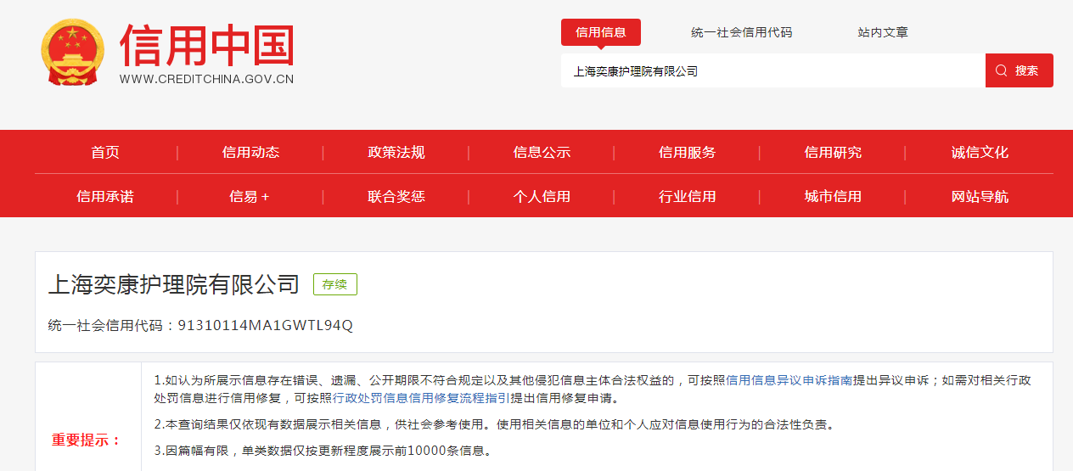Open the 政策法规 navigation item
1073x471 pixels.
click(396, 153)
